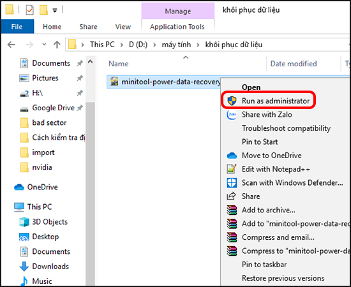Choose Open in the context menu
351x287 pixels.
[x=251, y=87]
